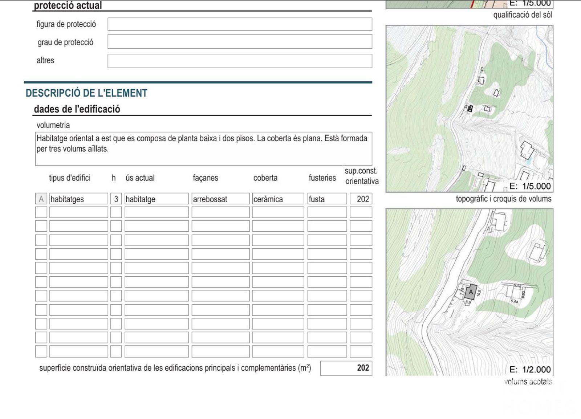Viewport: 581px width, 419px height.
Task: Select the "fusta" fusteries field
Action: coord(327,199)
